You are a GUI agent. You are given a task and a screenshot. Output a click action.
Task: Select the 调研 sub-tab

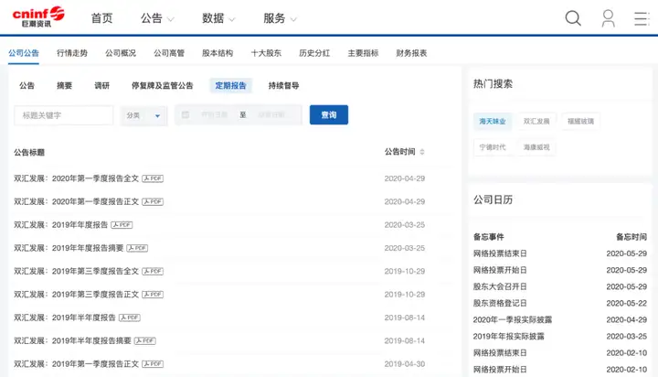(x=102, y=85)
